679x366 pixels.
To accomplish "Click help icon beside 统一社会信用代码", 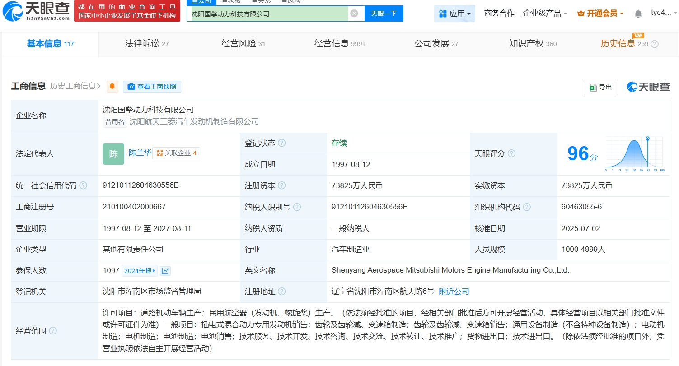I will [84, 185].
